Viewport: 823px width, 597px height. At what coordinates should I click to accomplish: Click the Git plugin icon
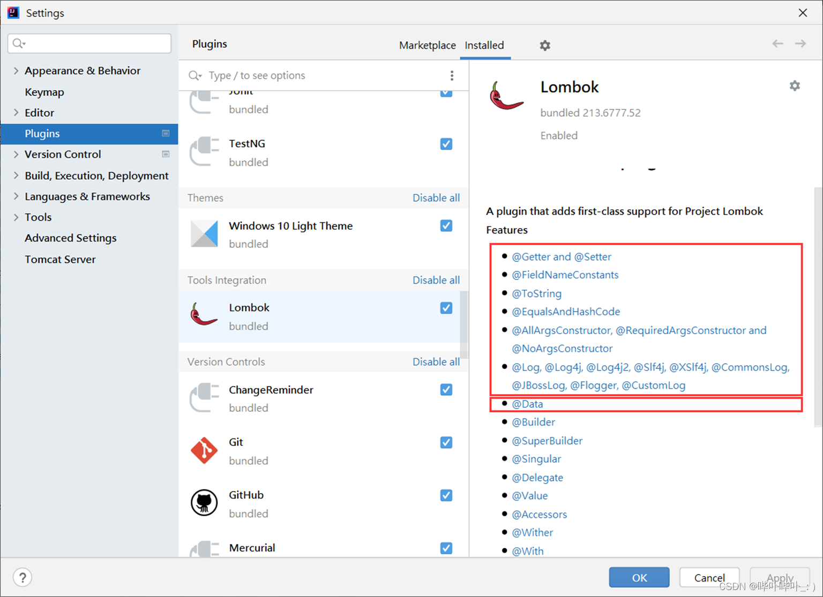[x=204, y=450]
